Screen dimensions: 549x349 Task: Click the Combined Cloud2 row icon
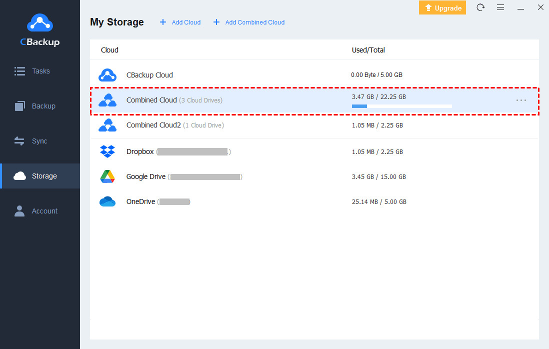107,125
